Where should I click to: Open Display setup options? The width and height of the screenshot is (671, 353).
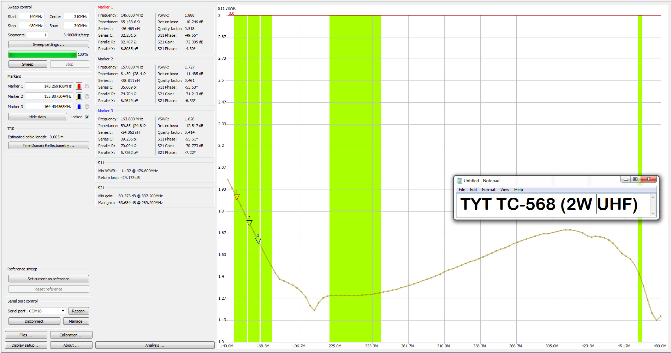[x=26, y=345]
